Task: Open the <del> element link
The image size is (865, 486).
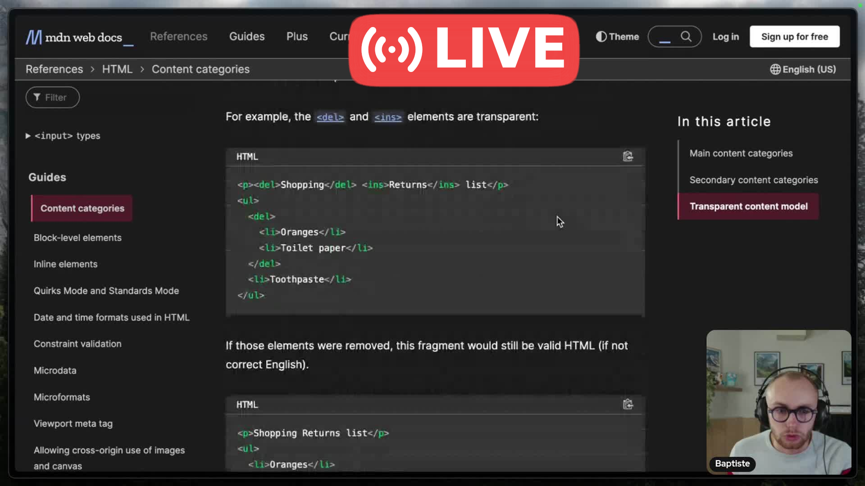Action: coord(330,117)
